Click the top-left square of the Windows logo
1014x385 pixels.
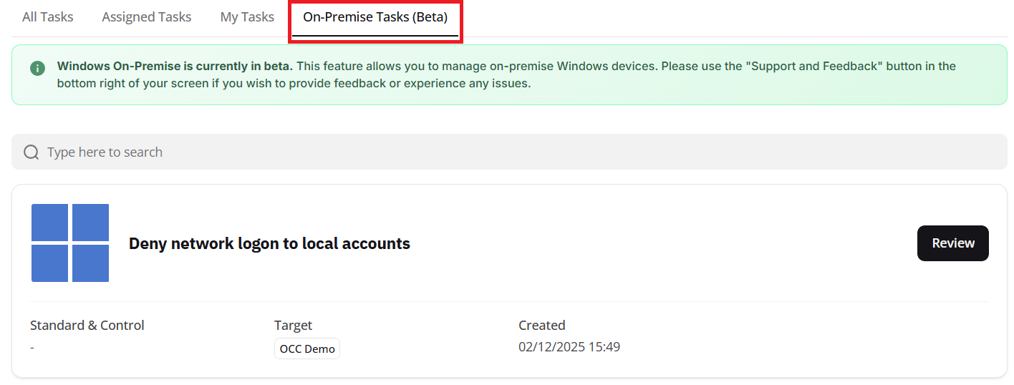pyautogui.click(x=50, y=223)
